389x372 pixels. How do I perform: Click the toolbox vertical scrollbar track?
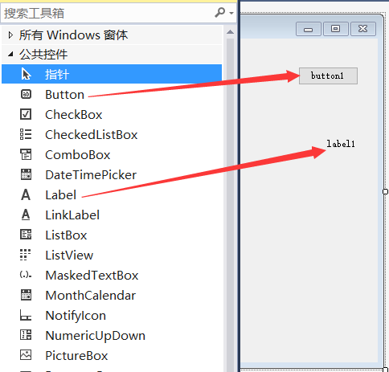click(230, 203)
